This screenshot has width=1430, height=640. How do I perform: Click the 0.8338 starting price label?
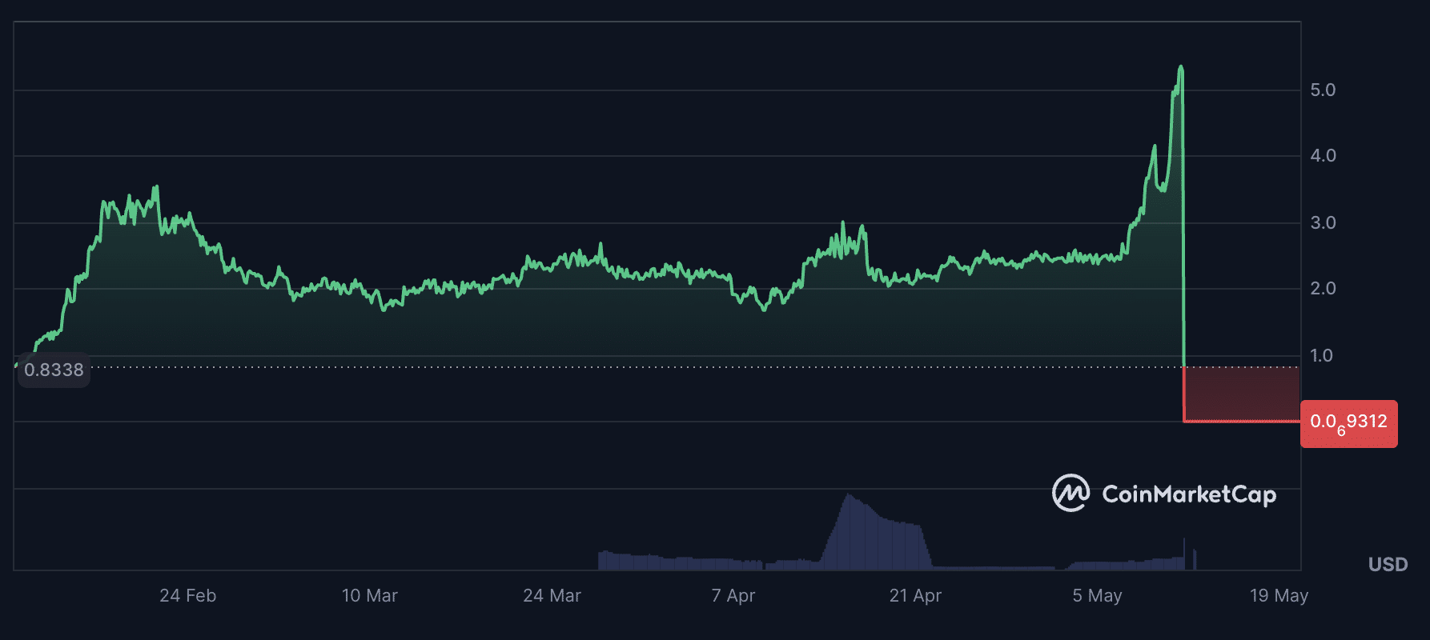54,370
